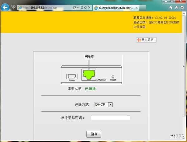Open address bar autocomplete dropdown arrow
Image resolution: width=187 pixels, height=142 pixels.
[78, 7]
